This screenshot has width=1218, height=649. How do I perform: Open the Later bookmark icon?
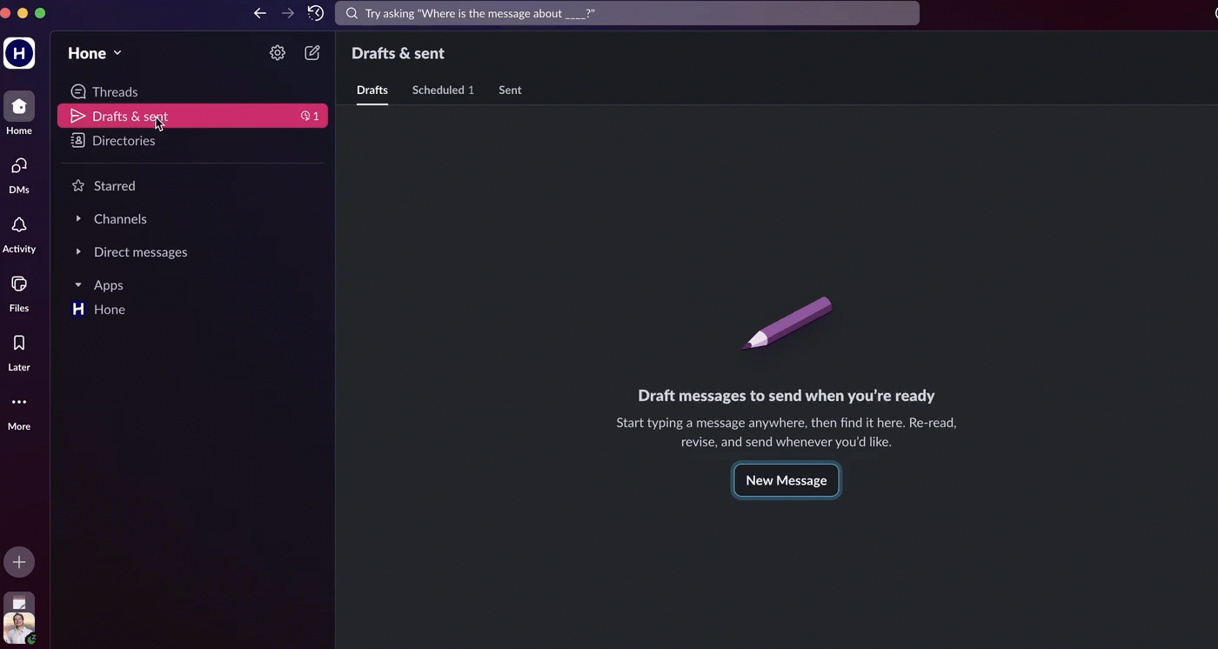pos(19,344)
